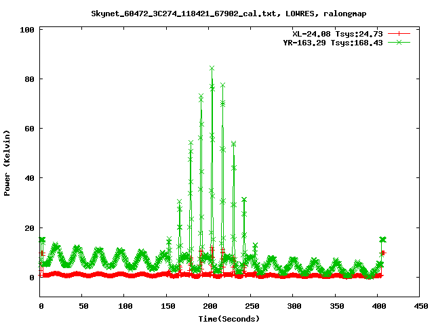The width and height of the screenshot is (434, 325).
Task: Click the x-axis tick label 150
Action: (167, 306)
